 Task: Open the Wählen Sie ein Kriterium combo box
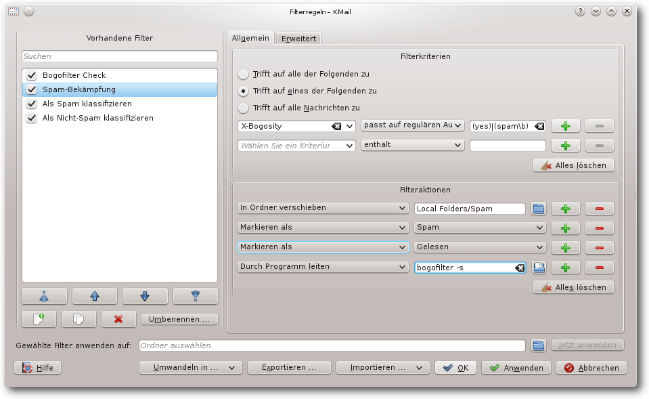297,146
